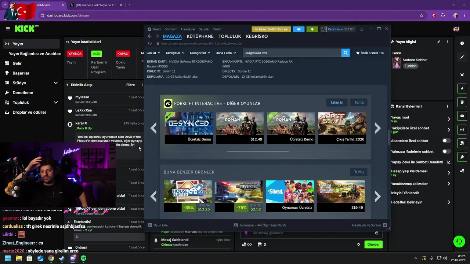Switch to Steam KÜTÜPHANE tab

(x=200, y=36)
